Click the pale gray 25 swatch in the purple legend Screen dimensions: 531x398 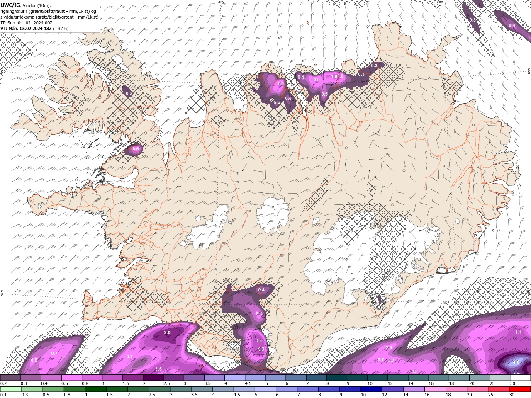[500, 377]
